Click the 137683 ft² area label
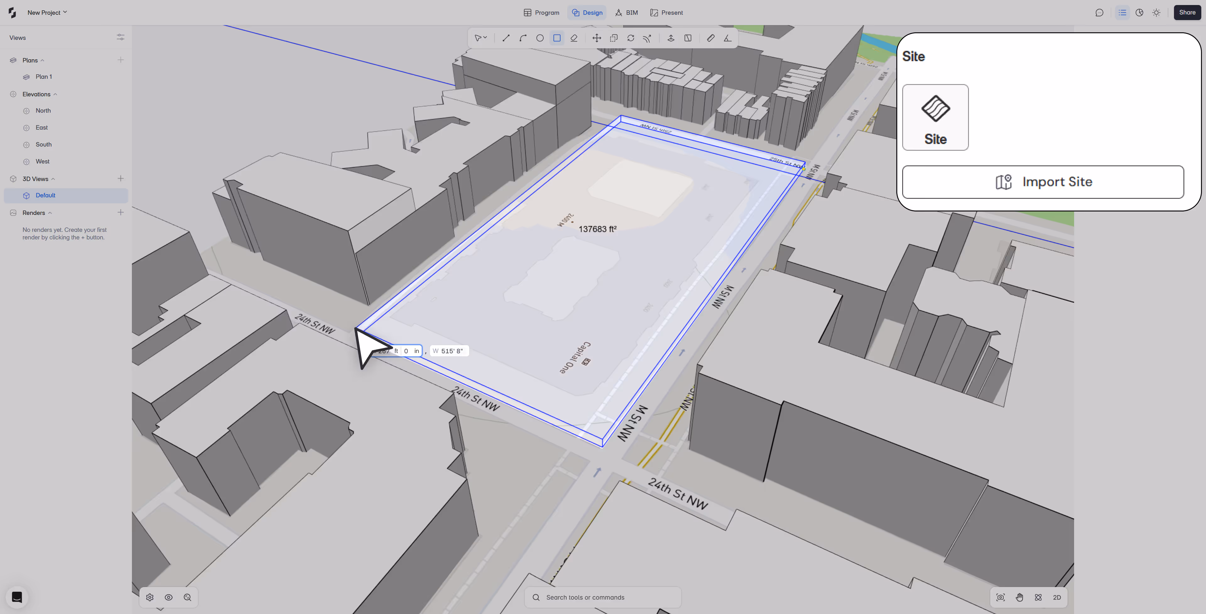The image size is (1206, 614). point(597,229)
